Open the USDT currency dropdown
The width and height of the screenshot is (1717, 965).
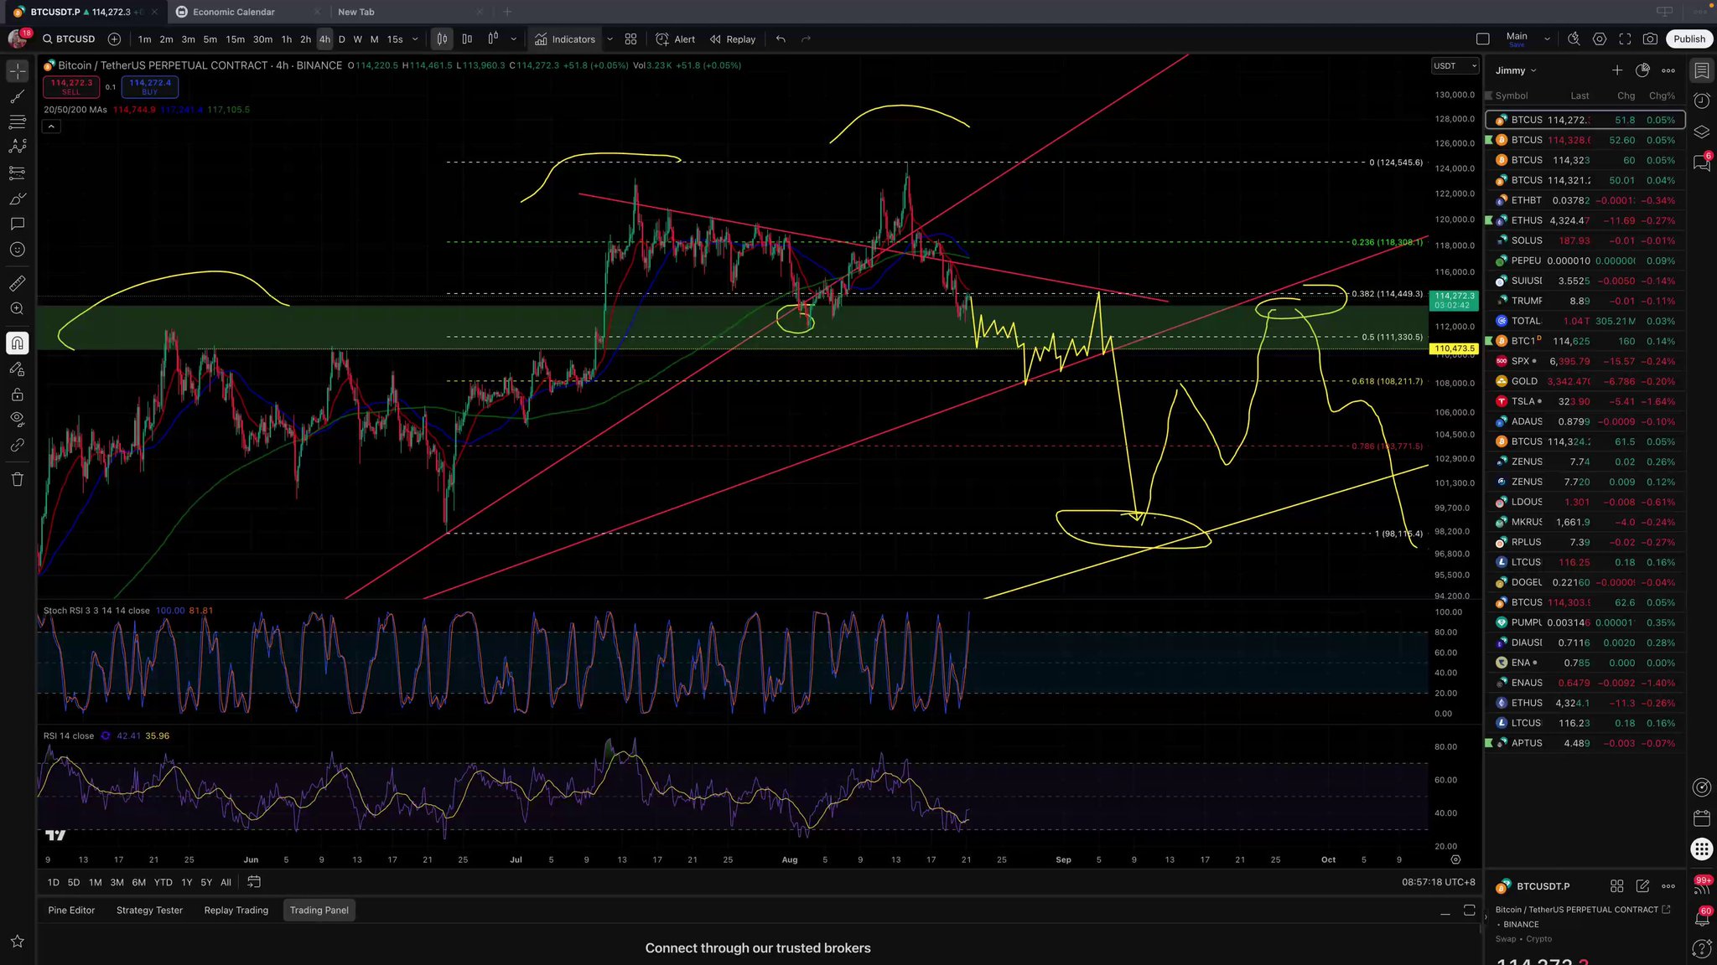point(1455,66)
